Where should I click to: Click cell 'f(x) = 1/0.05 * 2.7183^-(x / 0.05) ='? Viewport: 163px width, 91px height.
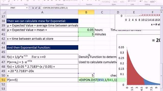42,67
